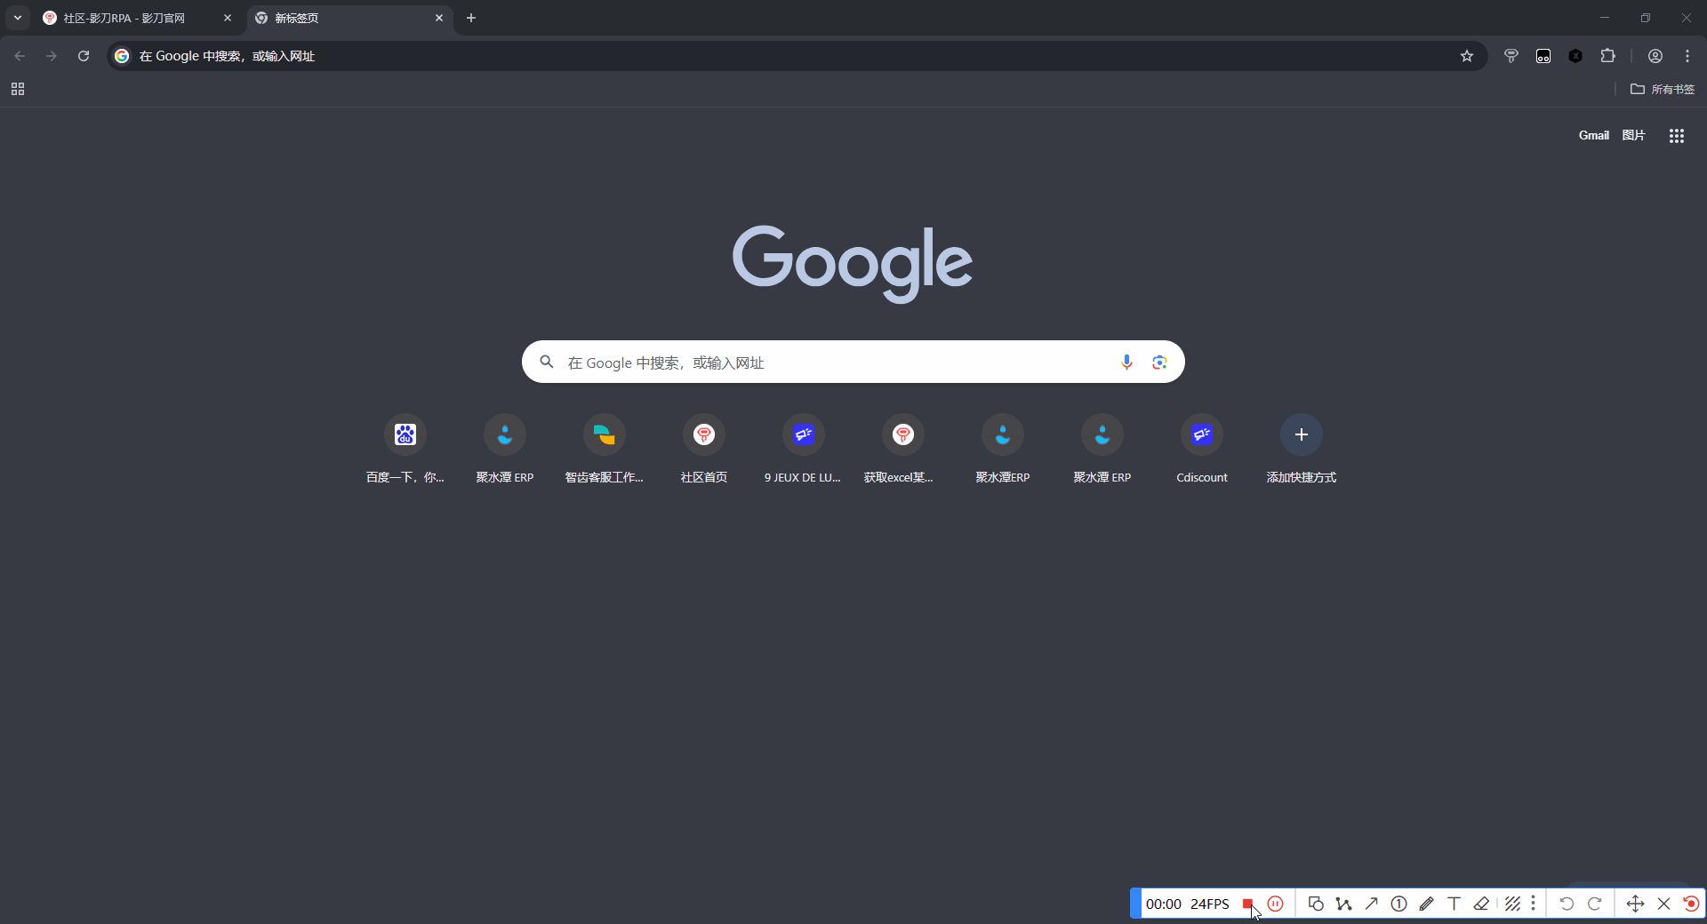Open the Chrome profile menu
Viewport: 1707px width, 924px height.
coord(1655,56)
